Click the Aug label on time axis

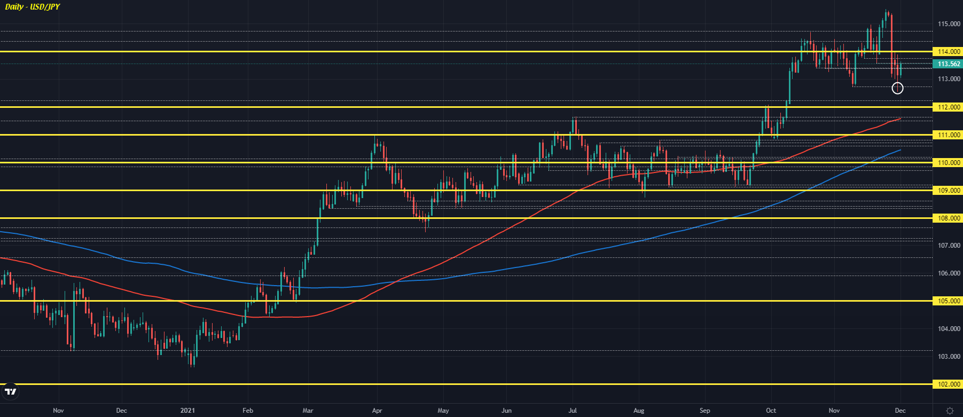click(639, 411)
